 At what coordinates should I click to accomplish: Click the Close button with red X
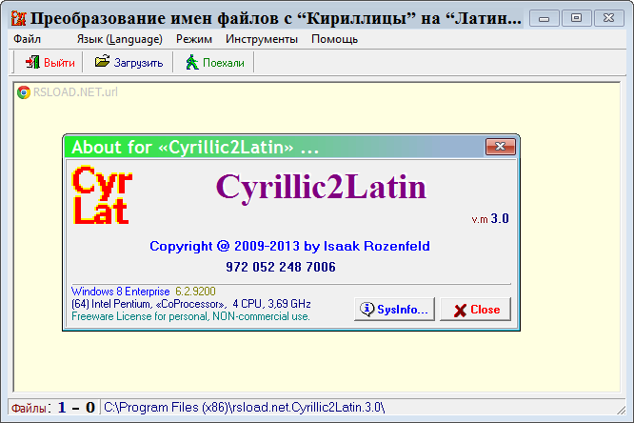tap(476, 310)
